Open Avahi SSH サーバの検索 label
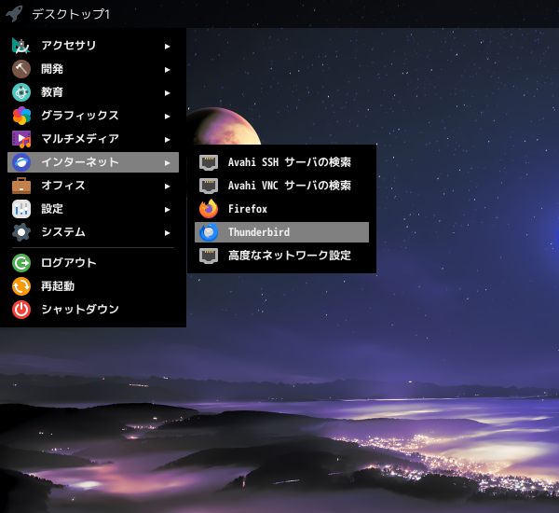Image resolution: width=559 pixels, height=513 pixels. 290,162
